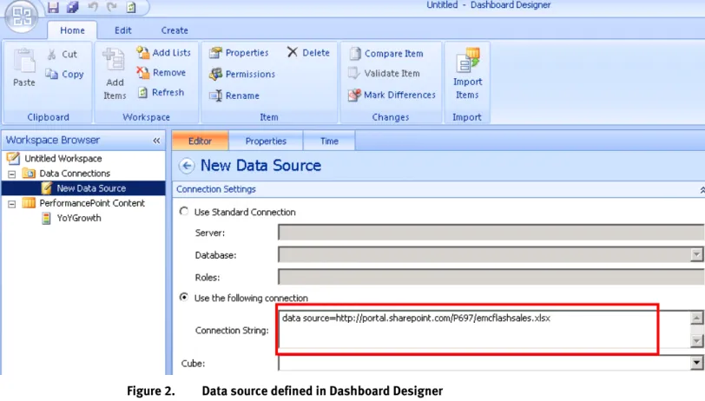
Task: Click Mark Differences in the ribbon
Action: pos(392,95)
